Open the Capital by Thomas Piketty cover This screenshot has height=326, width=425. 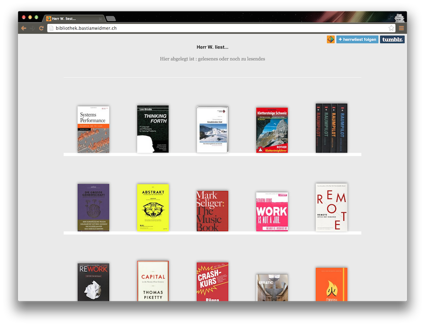(153, 281)
